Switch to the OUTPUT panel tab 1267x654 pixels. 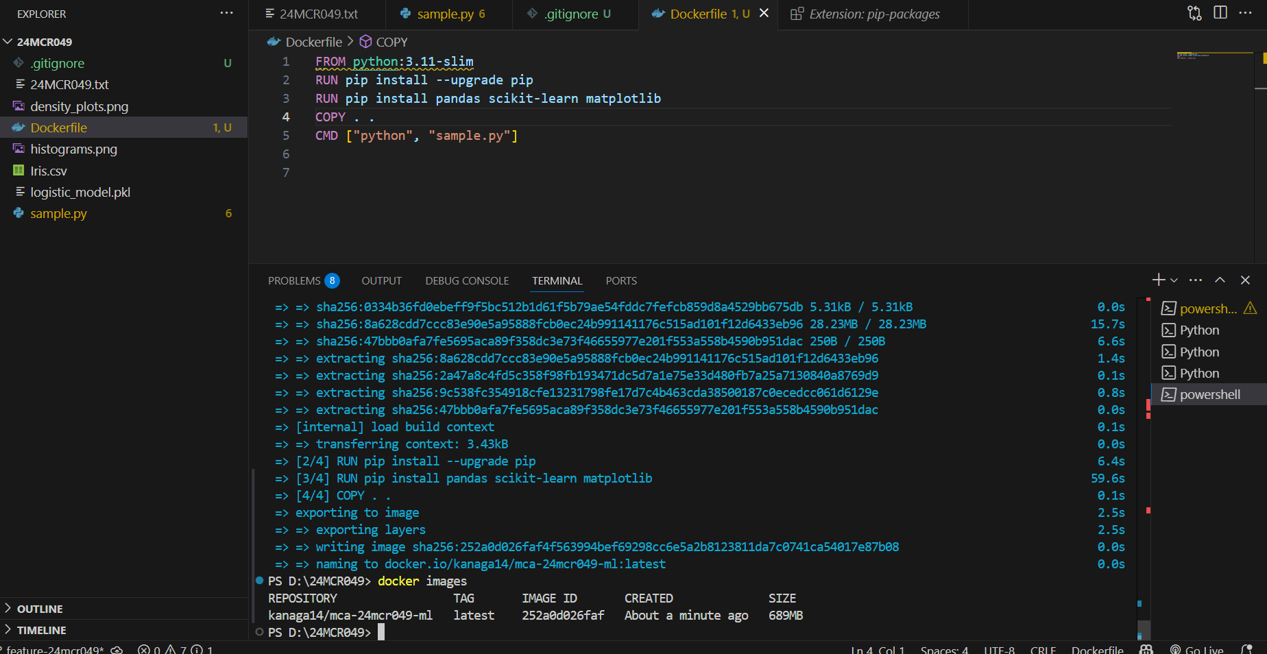(x=382, y=280)
